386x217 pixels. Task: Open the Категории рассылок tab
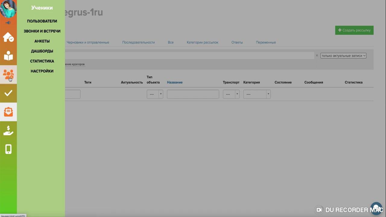pos(202,42)
